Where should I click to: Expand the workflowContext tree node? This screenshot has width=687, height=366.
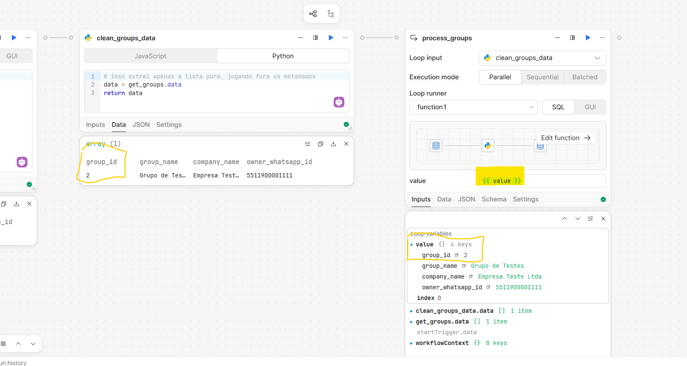[412, 343]
